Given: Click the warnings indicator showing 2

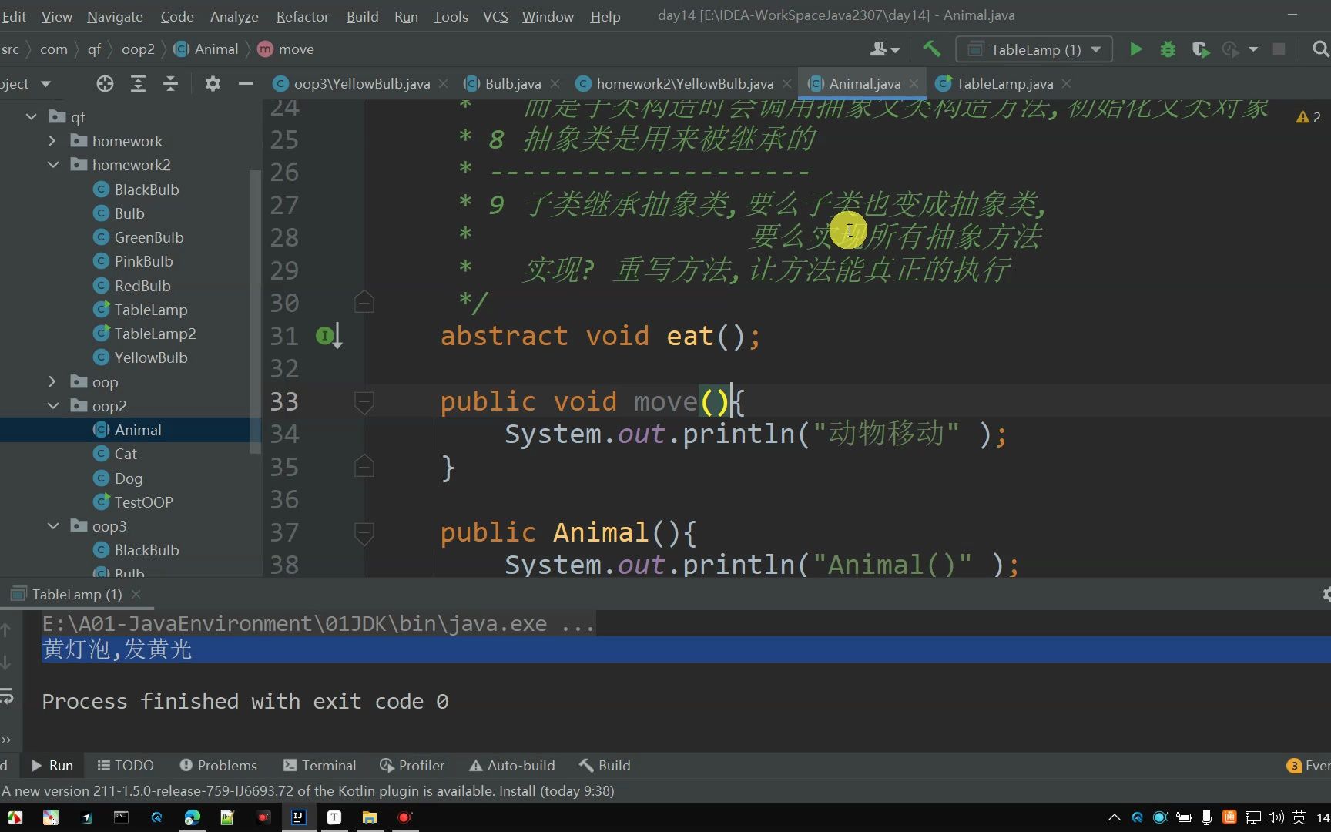Looking at the screenshot, I should 1309,117.
